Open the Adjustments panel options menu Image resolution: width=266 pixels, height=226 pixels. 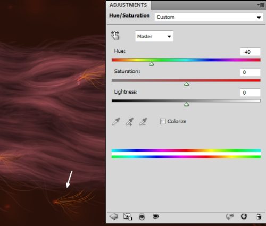click(261, 5)
